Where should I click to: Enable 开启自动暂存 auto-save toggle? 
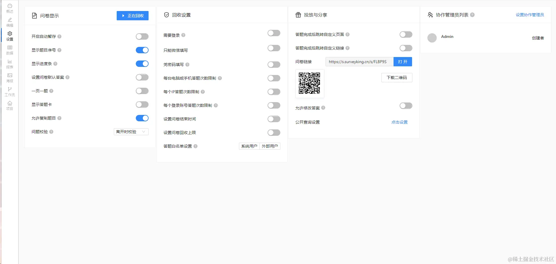click(142, 36)
